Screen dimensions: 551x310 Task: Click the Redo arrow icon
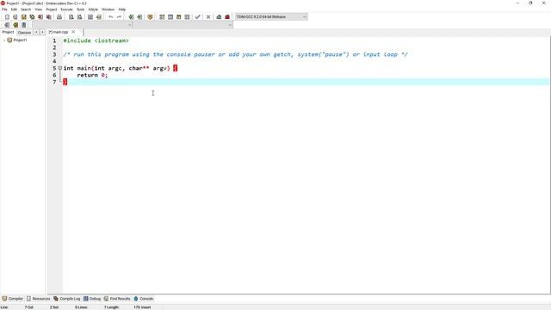pos(119,17)
